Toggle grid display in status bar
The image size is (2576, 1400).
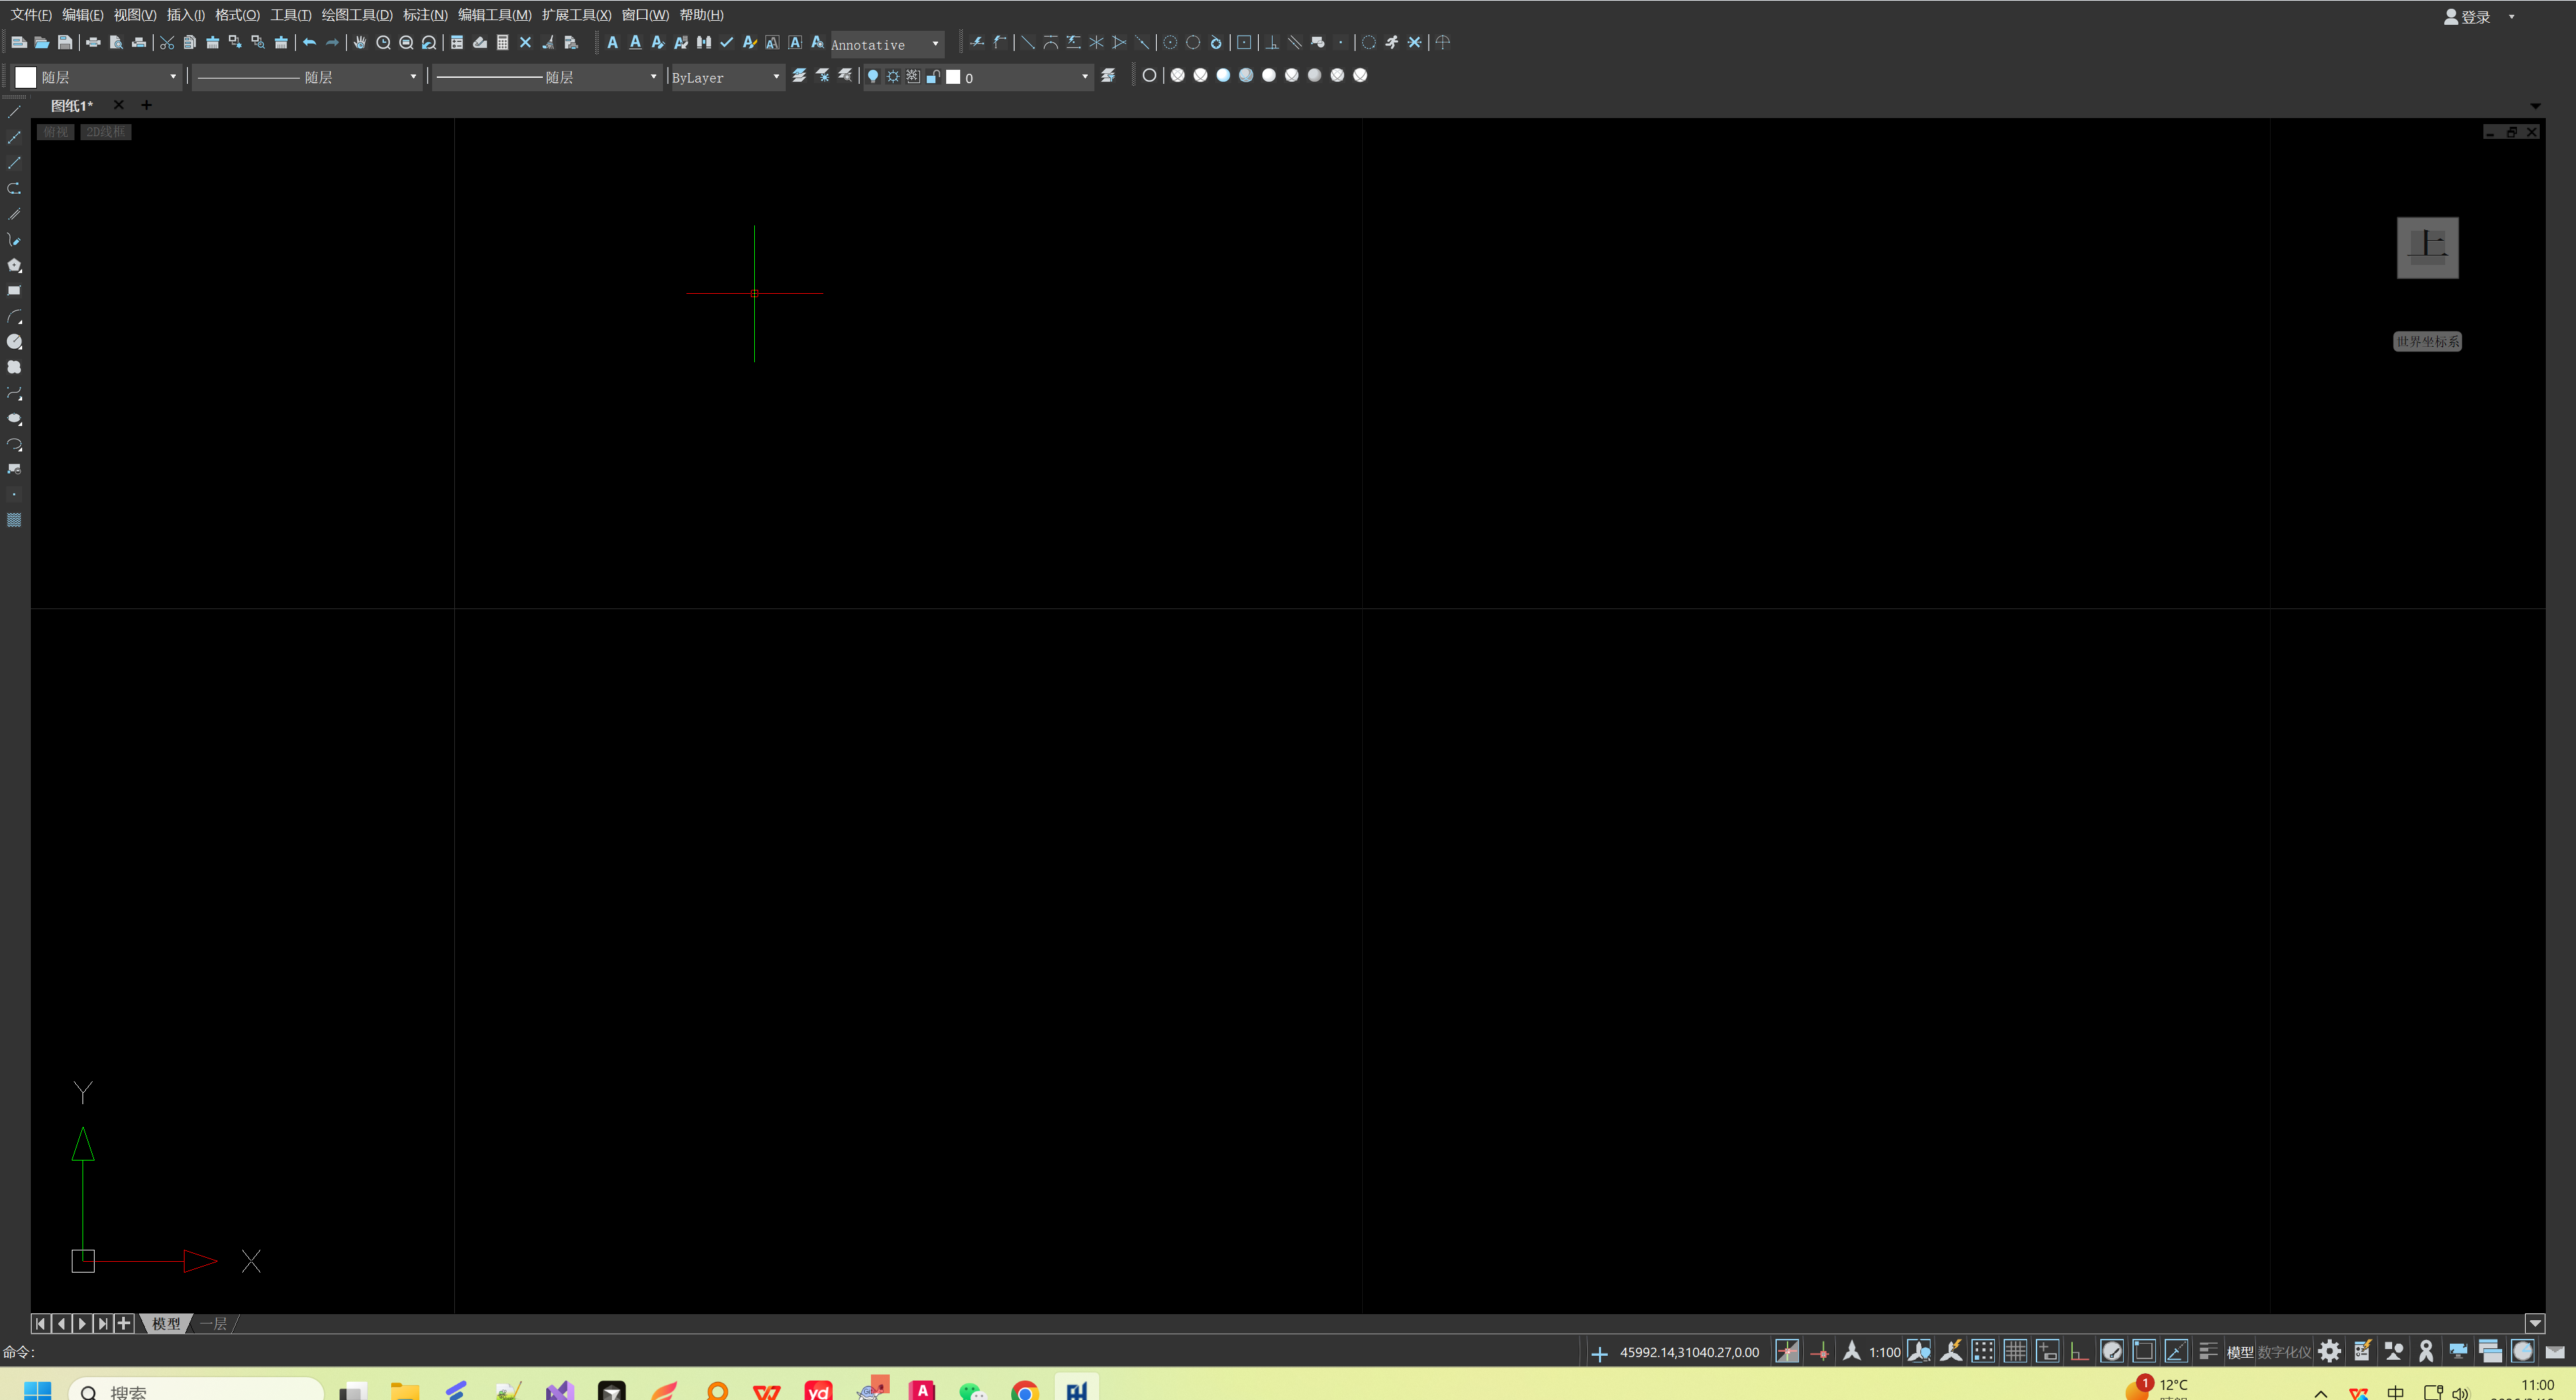click(x=2015, y=1352)
